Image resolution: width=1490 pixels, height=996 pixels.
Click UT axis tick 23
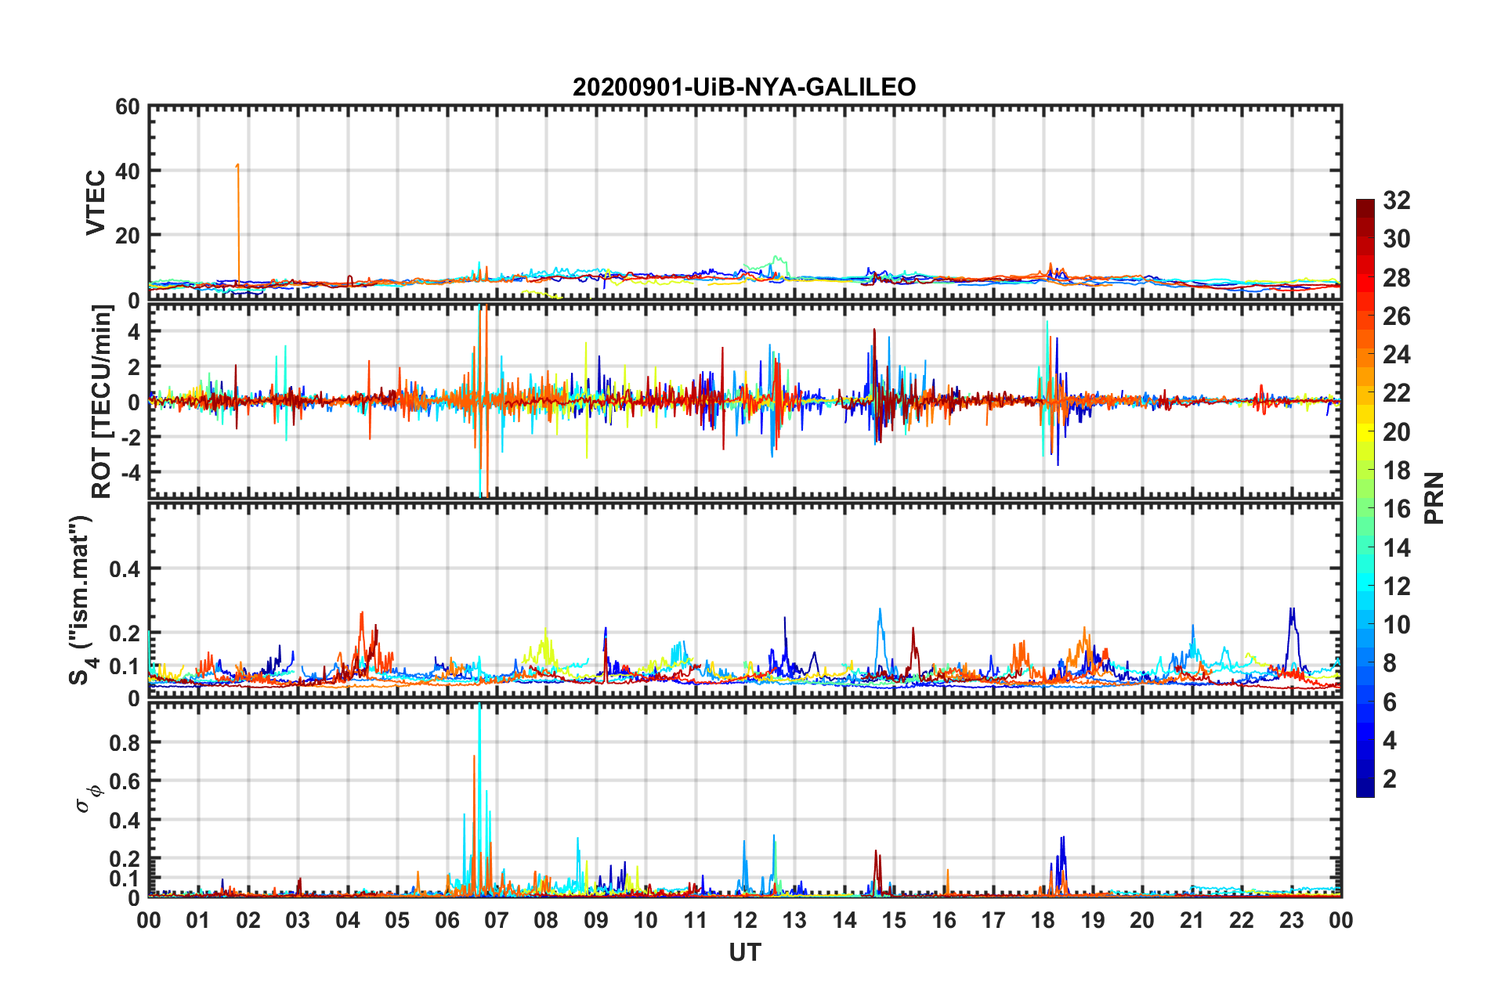[x=1292, y=920]
